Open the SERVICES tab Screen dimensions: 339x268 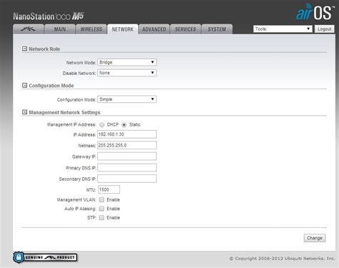coord(185,29)
